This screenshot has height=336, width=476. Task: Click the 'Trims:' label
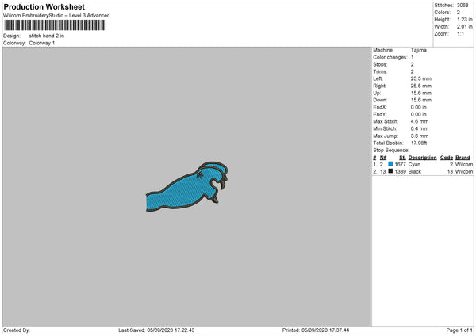click(380, 71)
